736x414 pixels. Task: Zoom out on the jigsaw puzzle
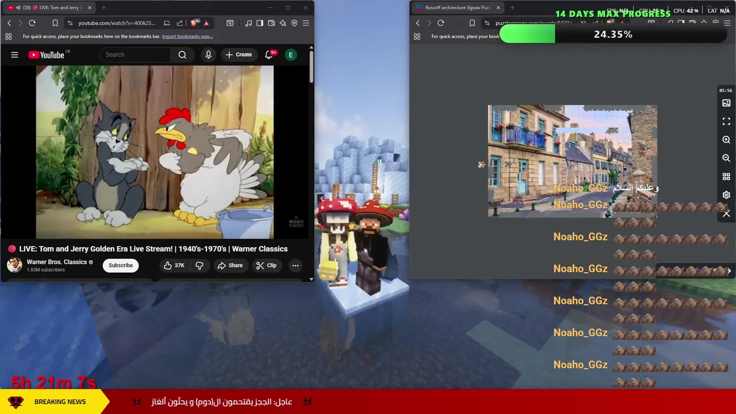(x=726, y=158)
